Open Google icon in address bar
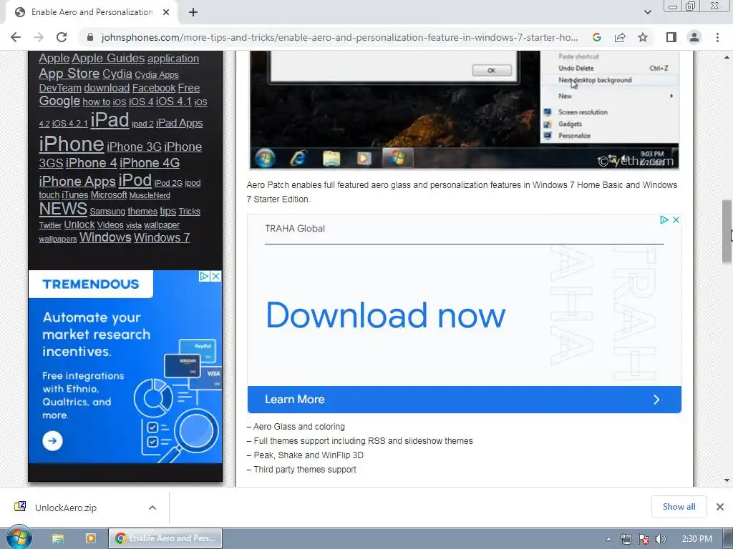Image resolution: width=733 pixels, height=549 pixels. coord(596,37)
